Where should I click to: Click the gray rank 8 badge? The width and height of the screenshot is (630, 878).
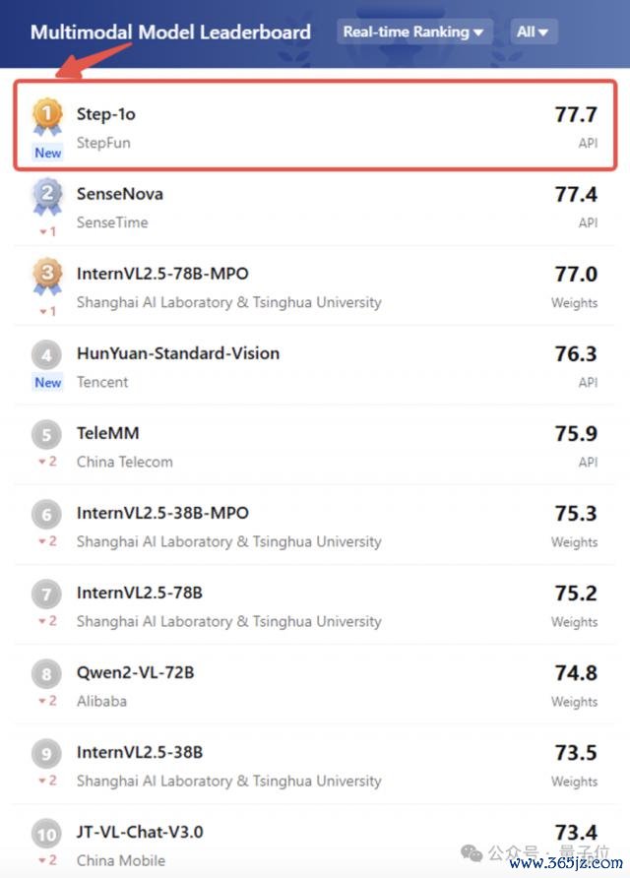pyautogui.click(x=47, y=673)
